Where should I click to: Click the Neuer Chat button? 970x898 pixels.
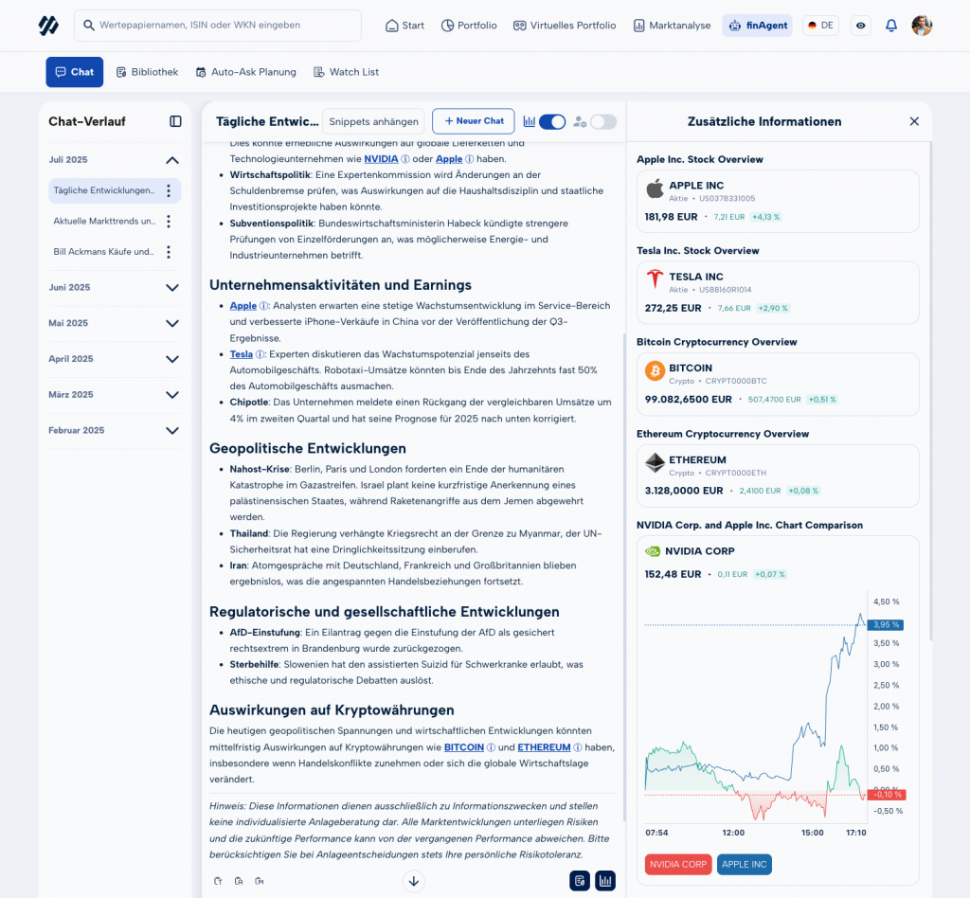coord(474,121)
